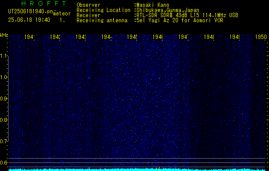Screen dimensions: 269x171
Task: Click the 'Observer' label
Action: click(89, 5)
